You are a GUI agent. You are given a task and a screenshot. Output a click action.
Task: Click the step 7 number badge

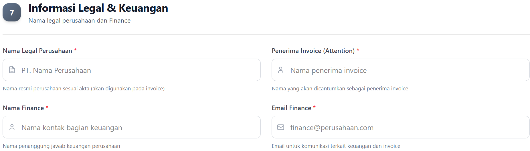12,13
